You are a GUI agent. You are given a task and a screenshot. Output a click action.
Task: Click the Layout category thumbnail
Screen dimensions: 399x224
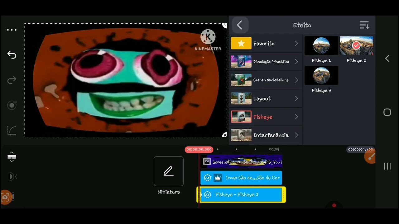[241, 99]
